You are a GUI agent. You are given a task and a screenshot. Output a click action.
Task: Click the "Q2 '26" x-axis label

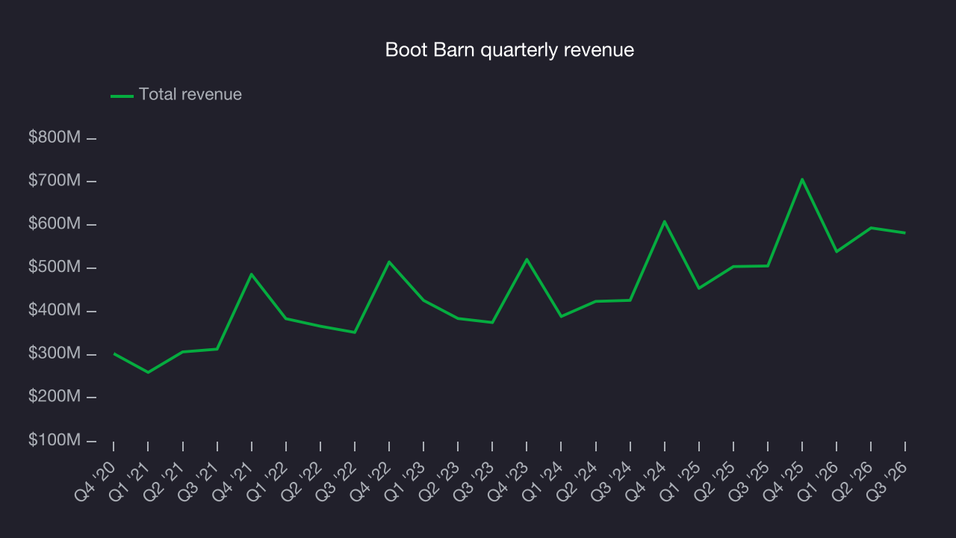[853, 480]
